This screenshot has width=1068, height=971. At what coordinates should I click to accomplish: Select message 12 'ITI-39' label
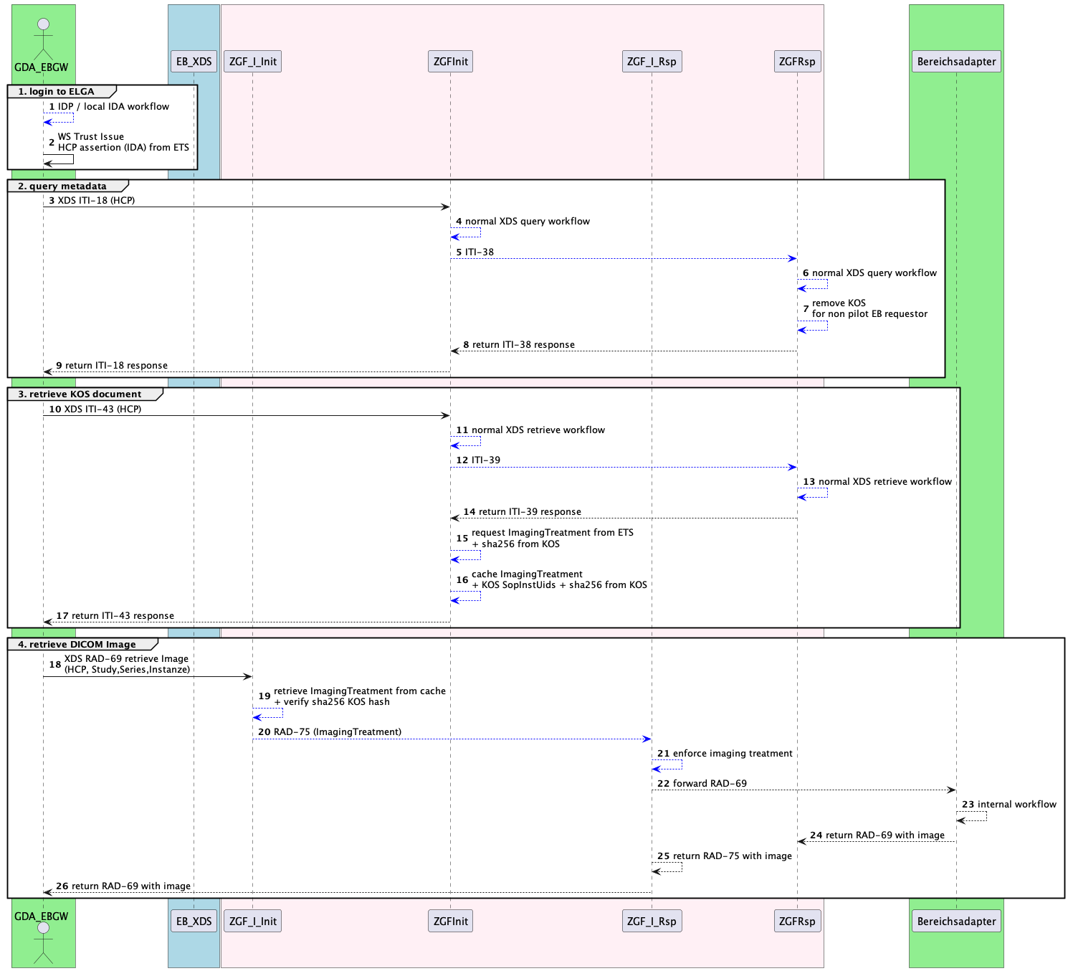[485, 460]
